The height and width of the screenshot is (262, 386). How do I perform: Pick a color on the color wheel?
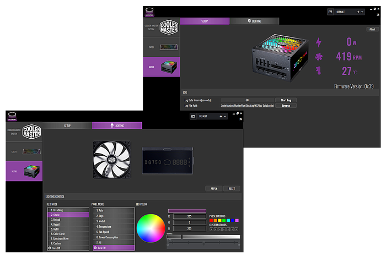(x=151, y=228)
